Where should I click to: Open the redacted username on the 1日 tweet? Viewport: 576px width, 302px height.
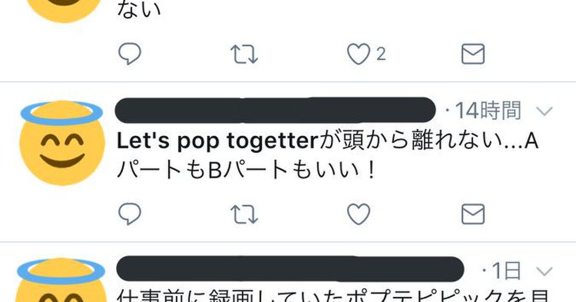(290, 269)
